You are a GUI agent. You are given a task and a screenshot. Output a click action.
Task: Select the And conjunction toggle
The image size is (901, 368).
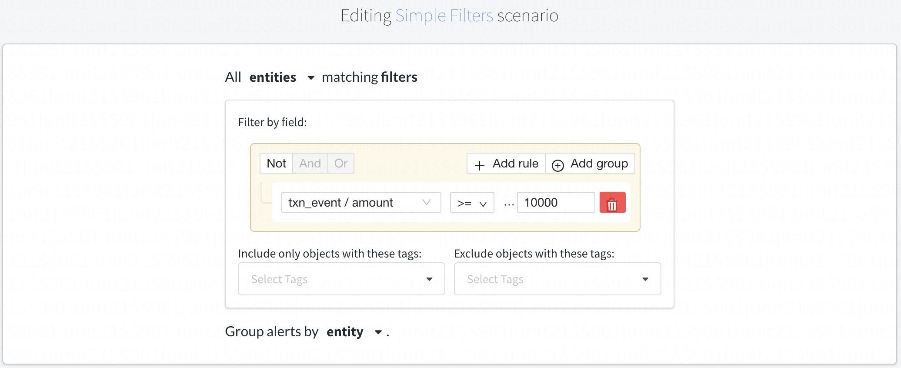click(x=310, y=164)
